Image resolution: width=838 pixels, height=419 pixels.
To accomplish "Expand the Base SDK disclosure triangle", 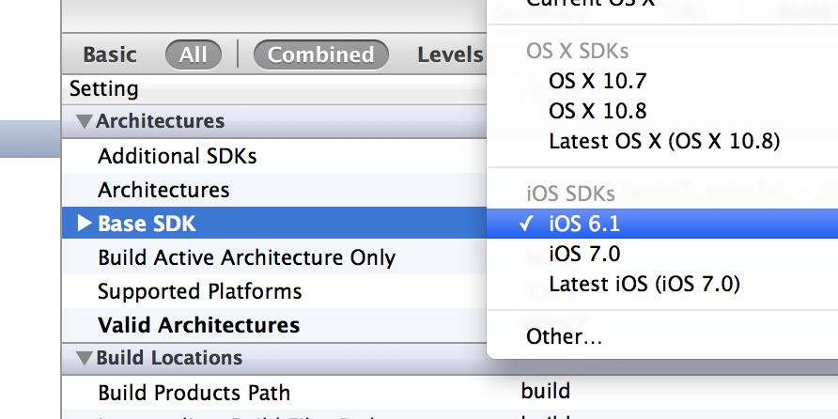I will (x=85, y=223).
